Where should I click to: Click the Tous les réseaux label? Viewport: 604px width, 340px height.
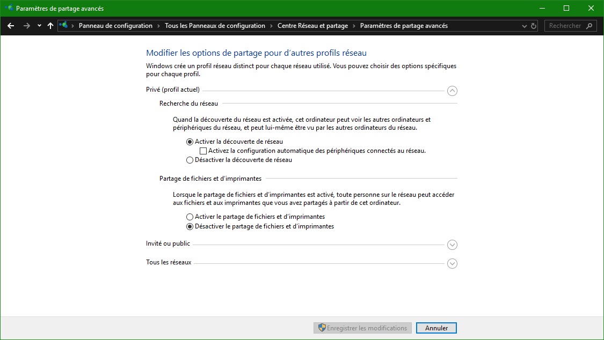pos(169,262)
